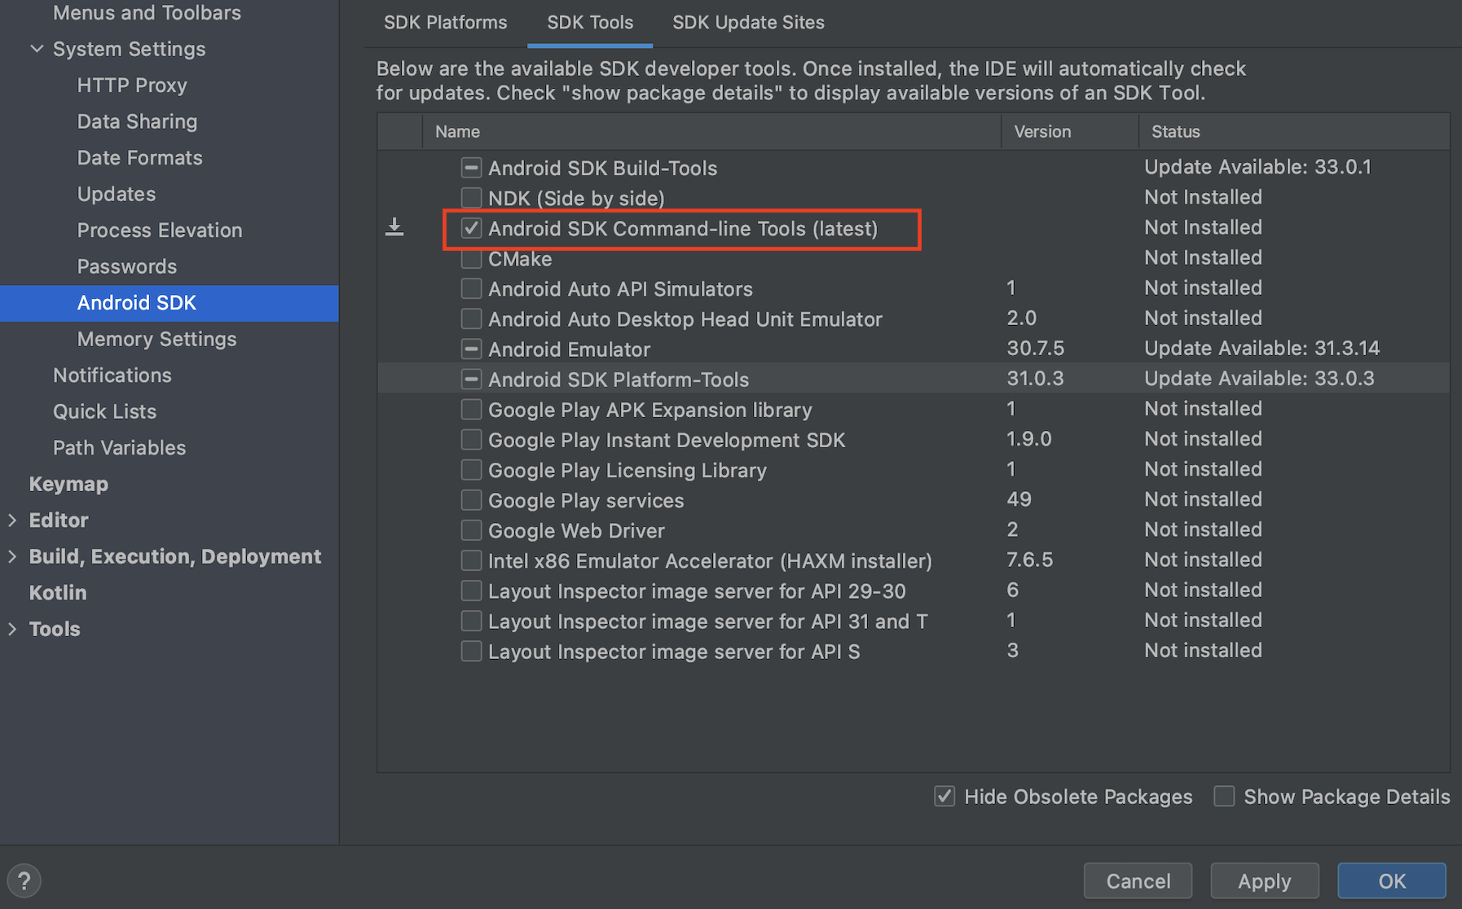Uncheck Hide Obsolete Packages
The image size is (1462, 909).
tap(945, 797)
